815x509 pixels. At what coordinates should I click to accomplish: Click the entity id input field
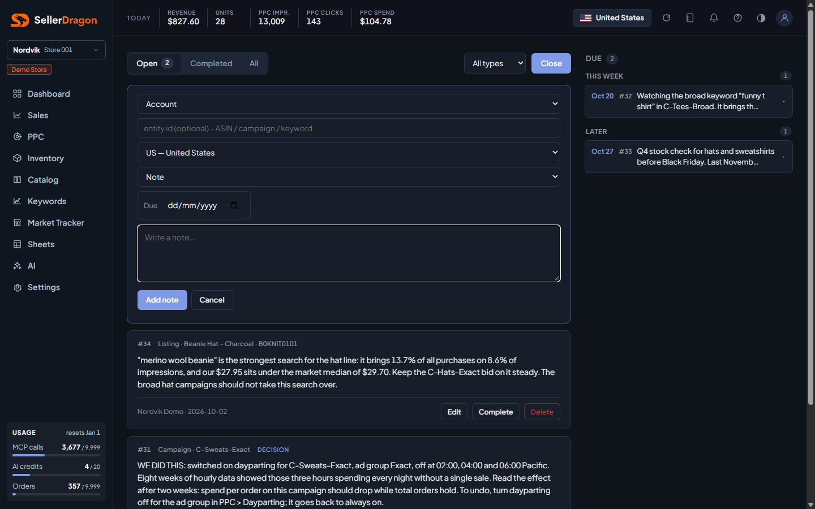(x=349, y=128)
